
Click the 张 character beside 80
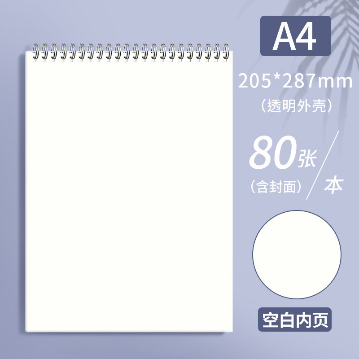point(307,158)
